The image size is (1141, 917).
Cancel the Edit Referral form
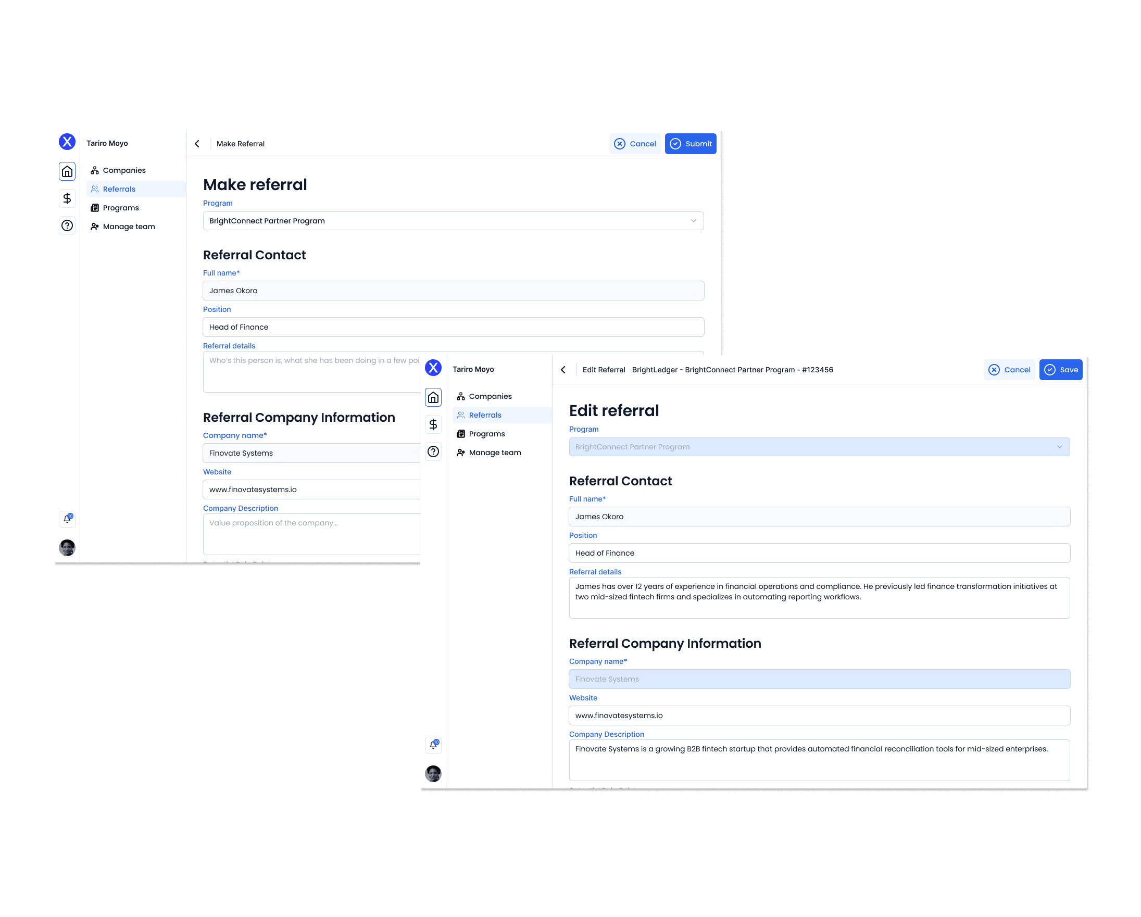(x=1010, y=370)
